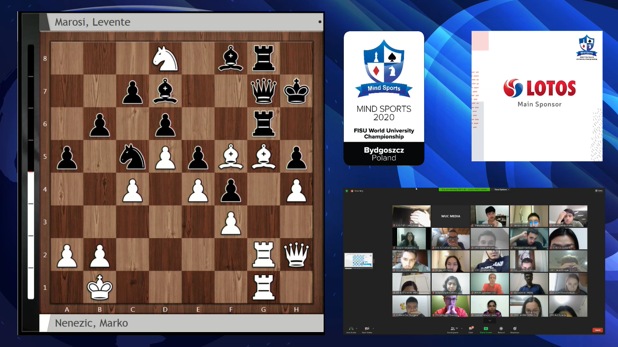618x347 pixels.
Task: Click red Leave button in Zoom
Action: pos(598,330)
